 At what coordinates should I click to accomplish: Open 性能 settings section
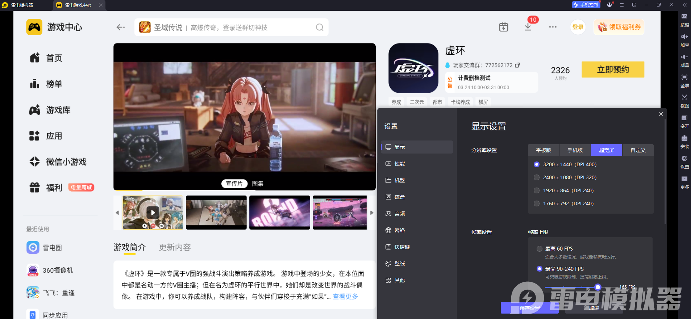399,164
